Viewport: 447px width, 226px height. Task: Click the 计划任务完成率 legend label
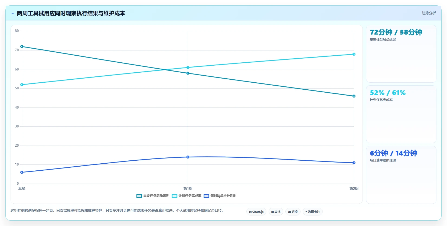(190, 196)
